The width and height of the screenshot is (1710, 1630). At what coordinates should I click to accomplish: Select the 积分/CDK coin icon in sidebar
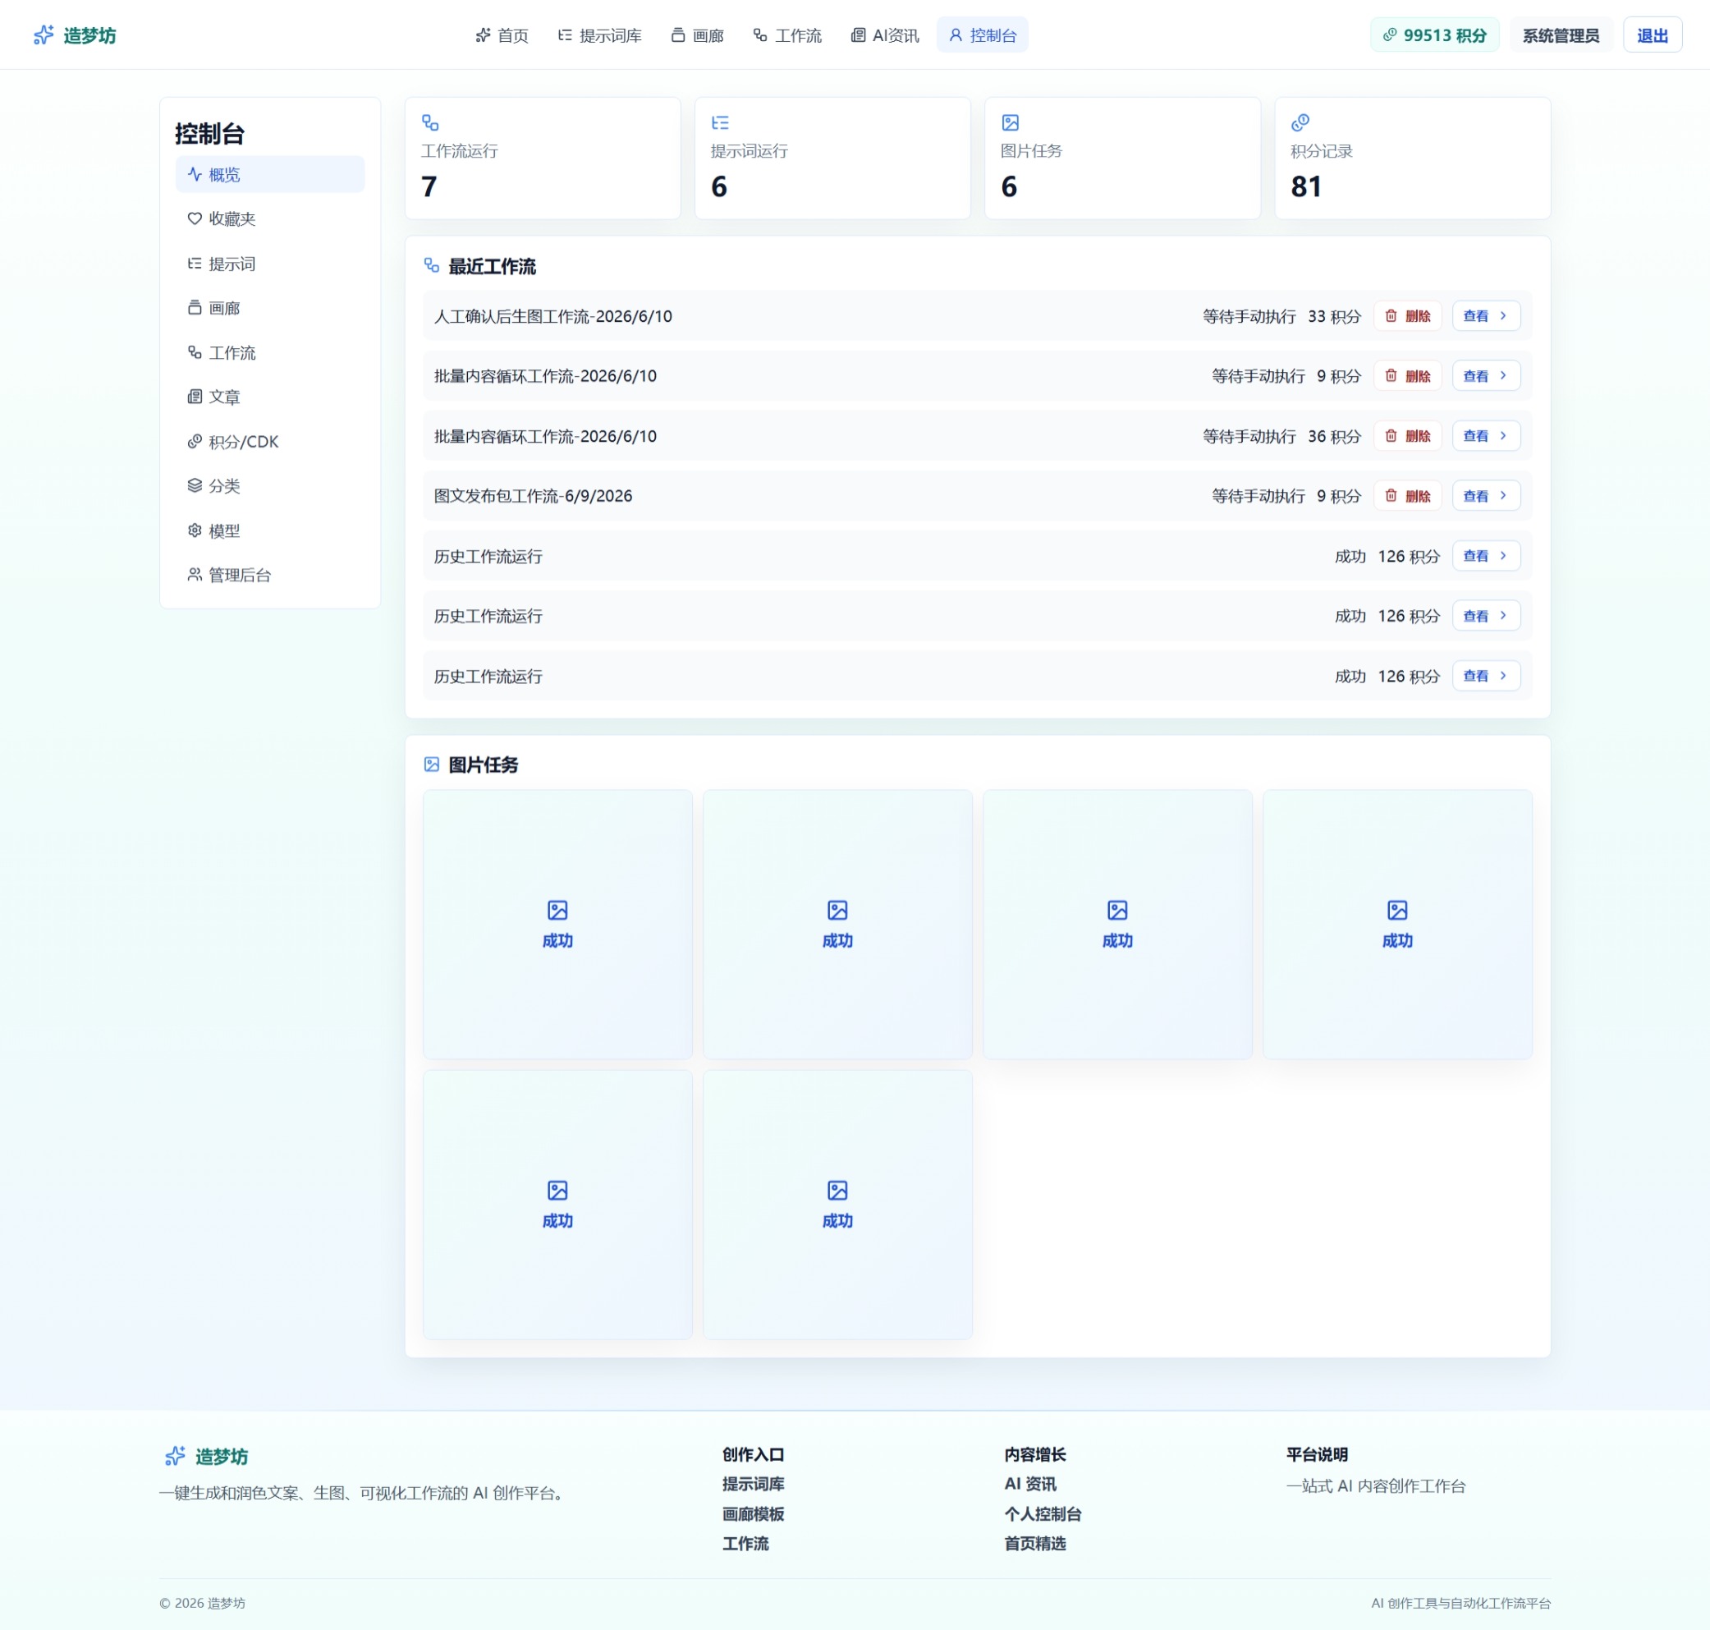(x=195, y=442)
